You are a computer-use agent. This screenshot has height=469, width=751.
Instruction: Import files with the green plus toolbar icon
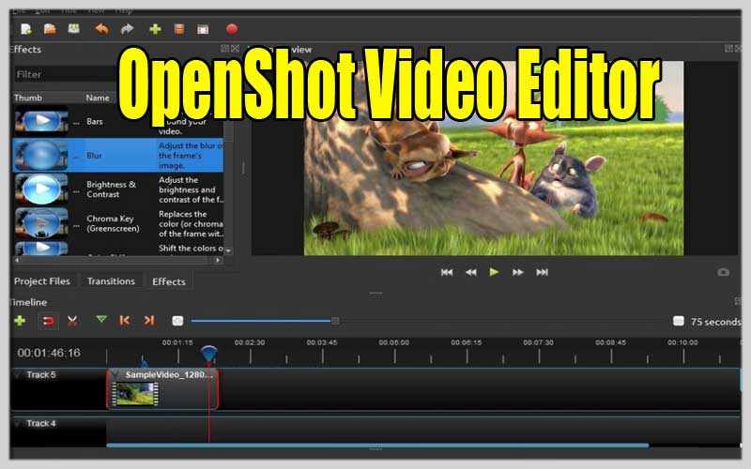pyautogui.click(x=155, y=29)
